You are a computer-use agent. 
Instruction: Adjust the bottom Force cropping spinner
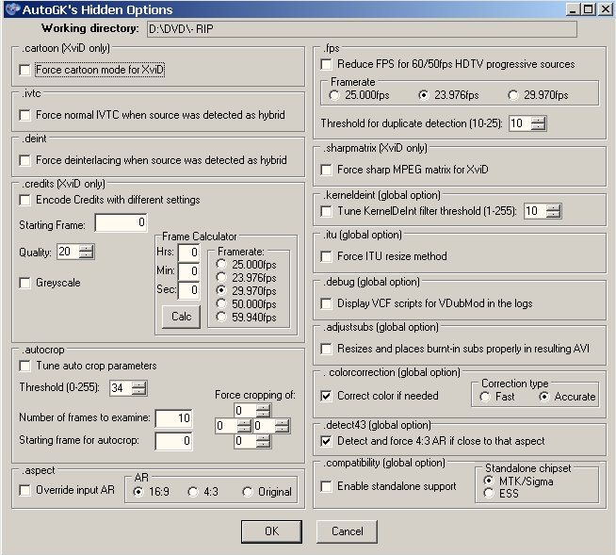point(263,441)
